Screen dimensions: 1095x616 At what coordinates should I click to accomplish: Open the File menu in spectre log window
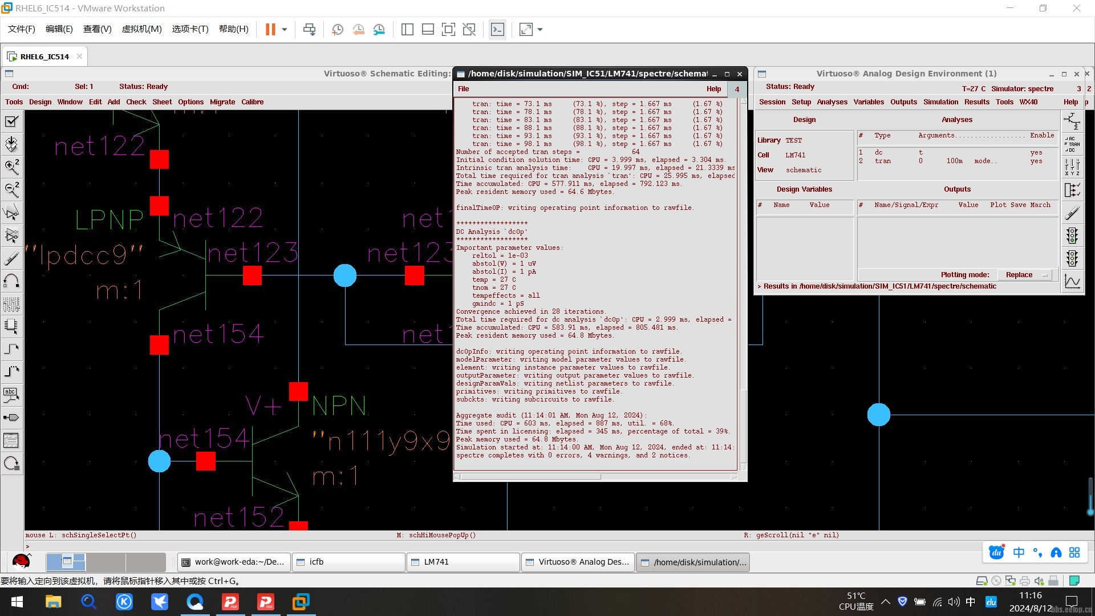click(463, 89)
